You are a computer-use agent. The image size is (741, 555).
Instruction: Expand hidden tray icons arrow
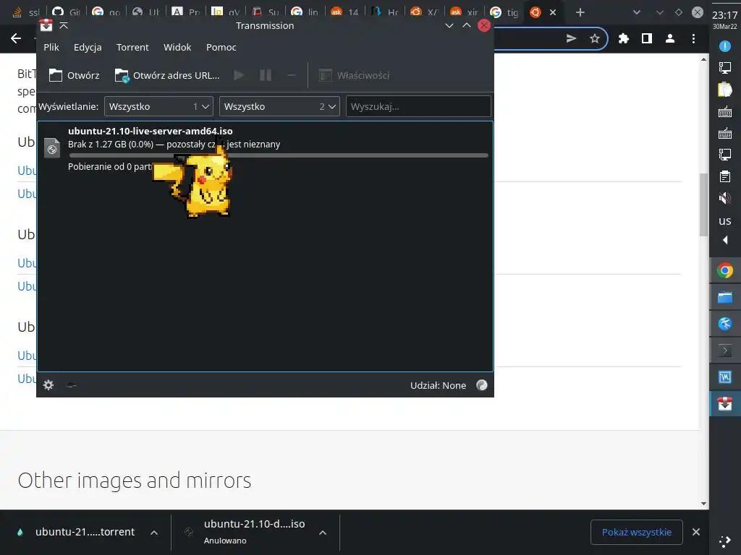(725, 240)
